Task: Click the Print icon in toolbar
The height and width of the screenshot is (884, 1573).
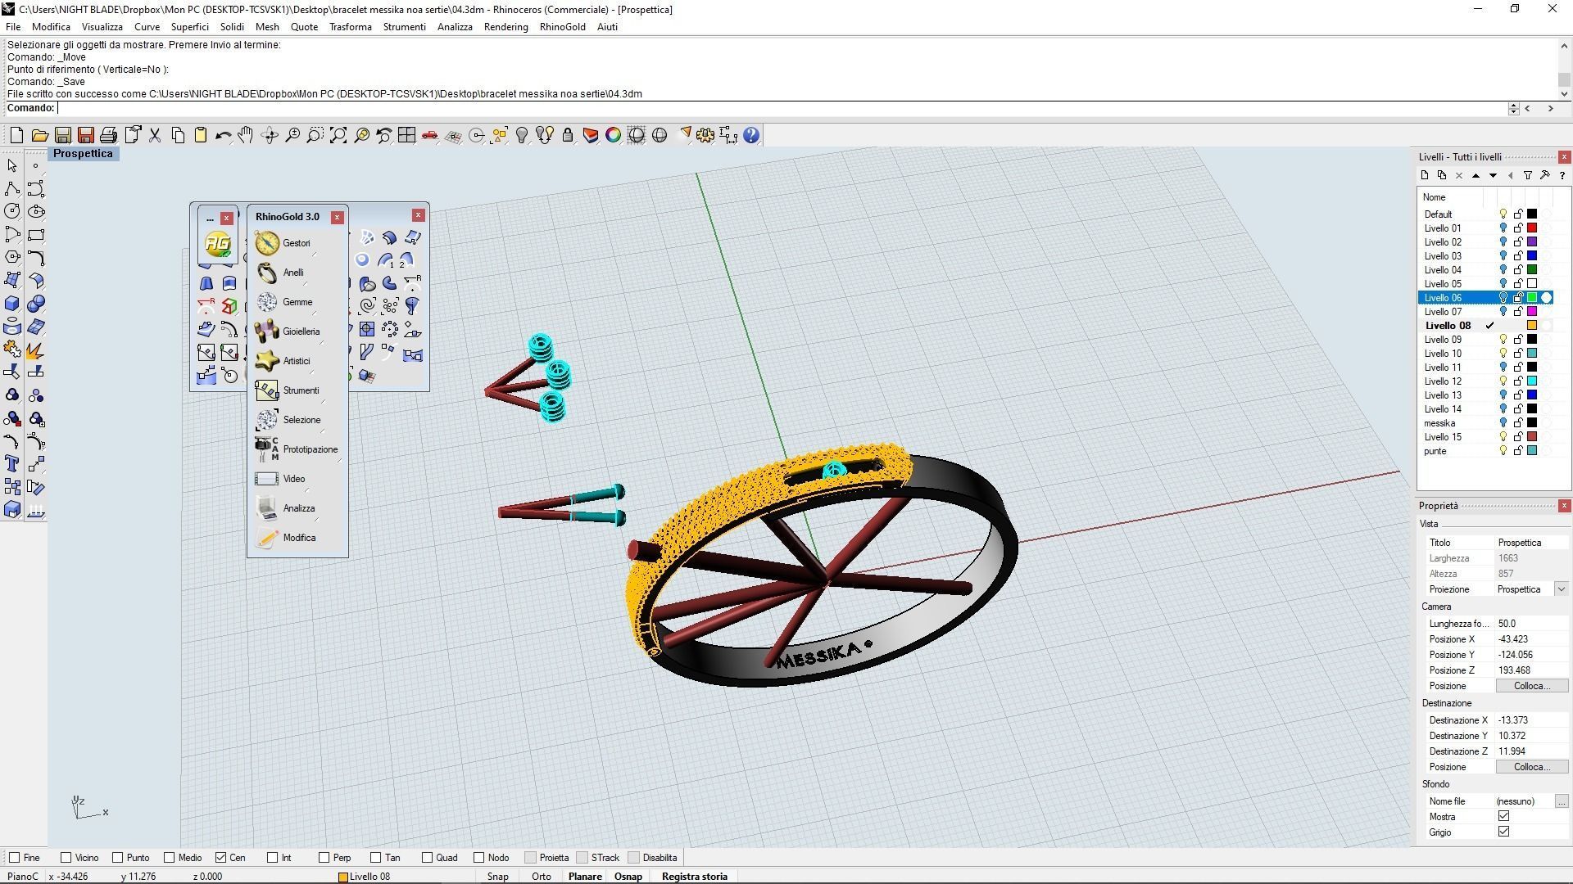Action: coord(108,135)
